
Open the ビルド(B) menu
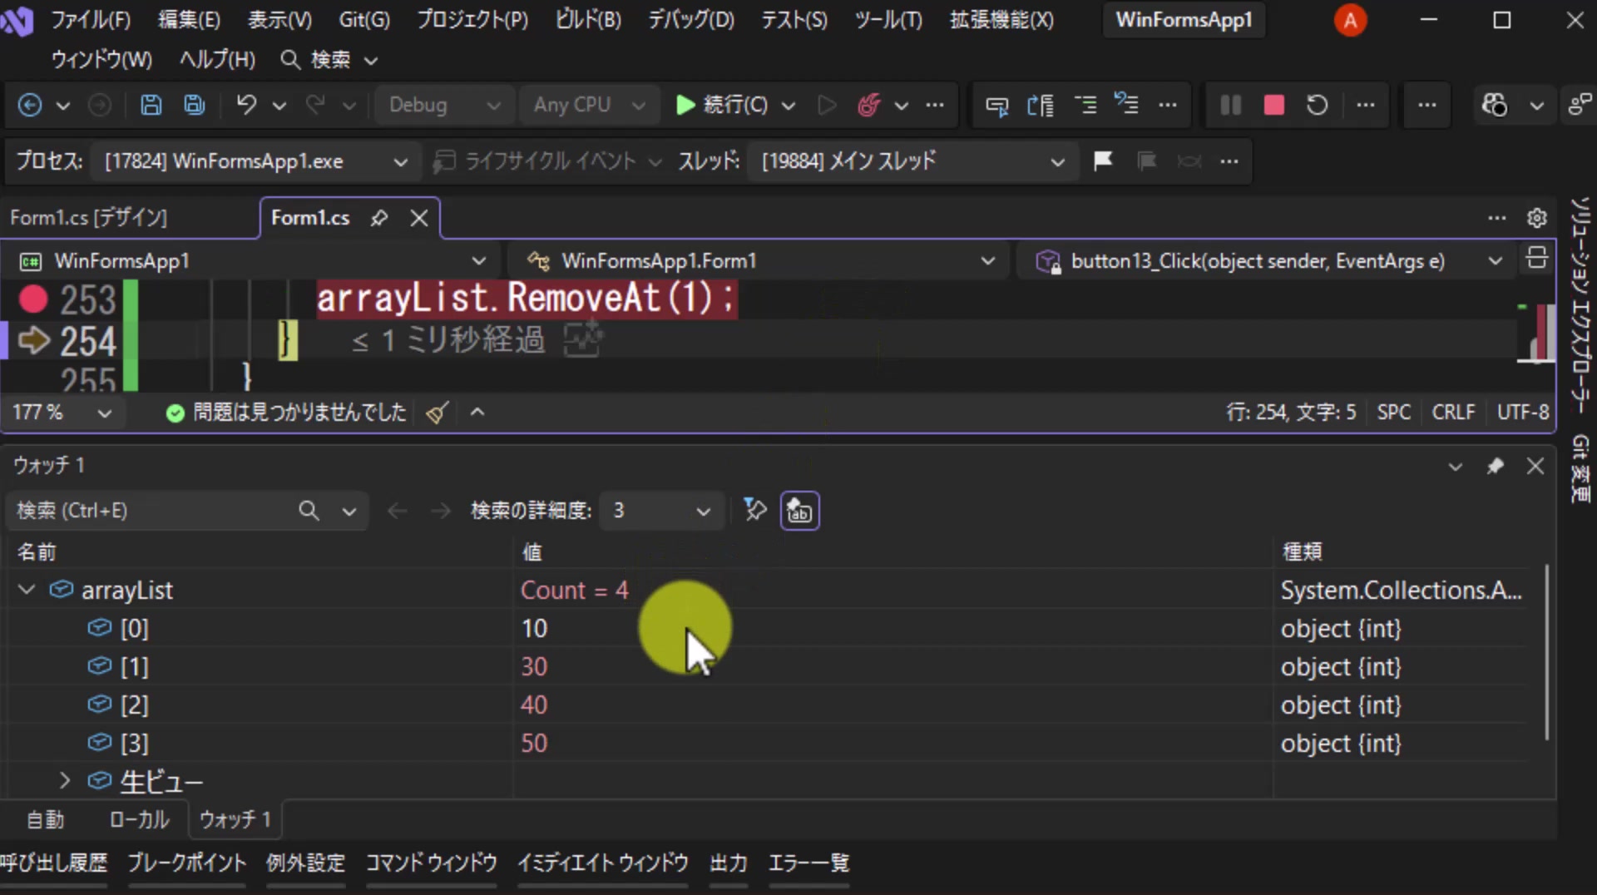(588, 20)
